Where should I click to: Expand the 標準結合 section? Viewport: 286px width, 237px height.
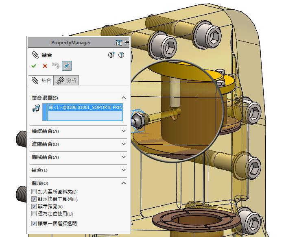click(x=124, y=131)
